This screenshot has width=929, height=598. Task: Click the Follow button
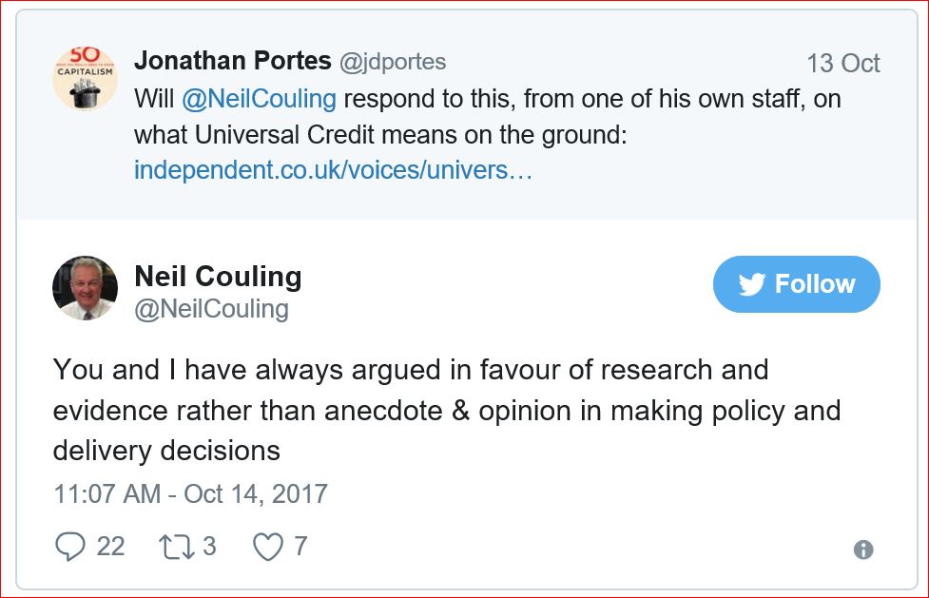point(796,284)
